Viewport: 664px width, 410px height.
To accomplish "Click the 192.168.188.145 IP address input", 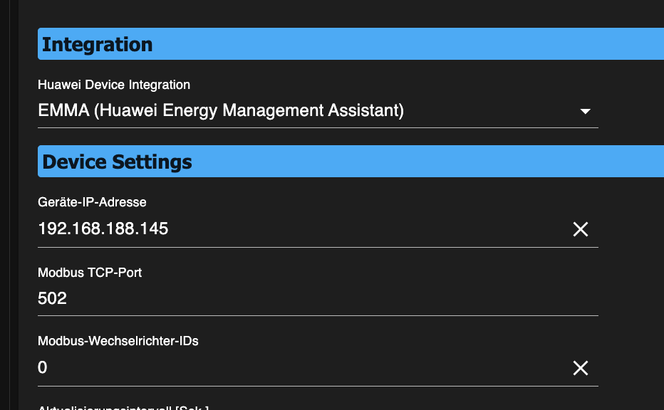I will click(103, 229).
